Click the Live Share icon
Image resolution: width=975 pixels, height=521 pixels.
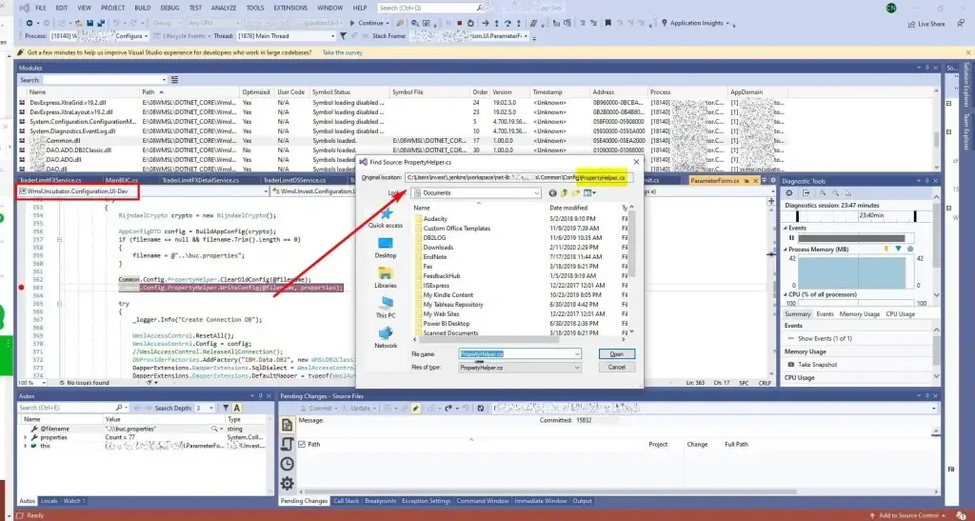911,24
